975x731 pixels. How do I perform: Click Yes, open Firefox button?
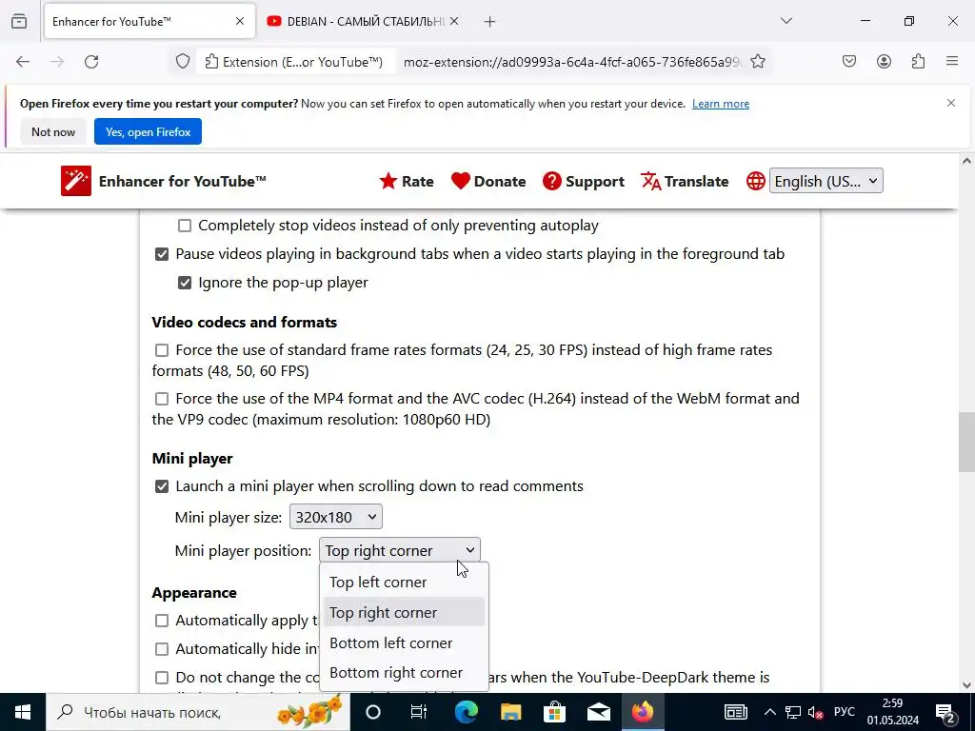click(x=148, y=131)
